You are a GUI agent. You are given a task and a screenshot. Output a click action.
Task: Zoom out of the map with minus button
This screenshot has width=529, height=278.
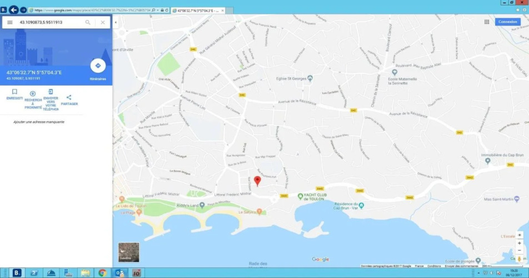pos(520,250)
